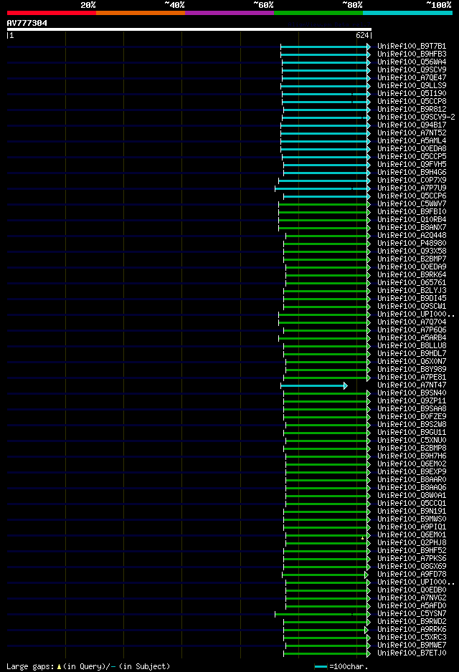This screenshot has height=672, width=459.
Task: Select hit UniRef100_A7PE81
Action: pos(412,377)
